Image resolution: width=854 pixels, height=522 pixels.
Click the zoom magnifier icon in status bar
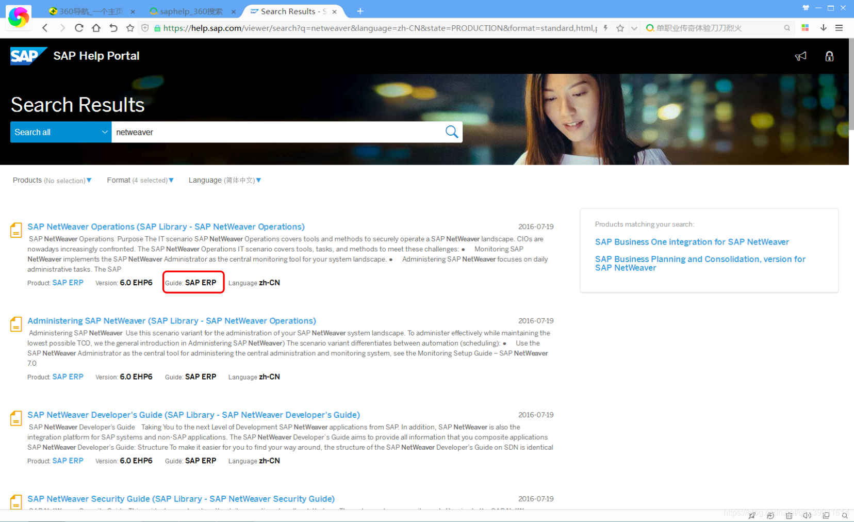tap(845, 515)
